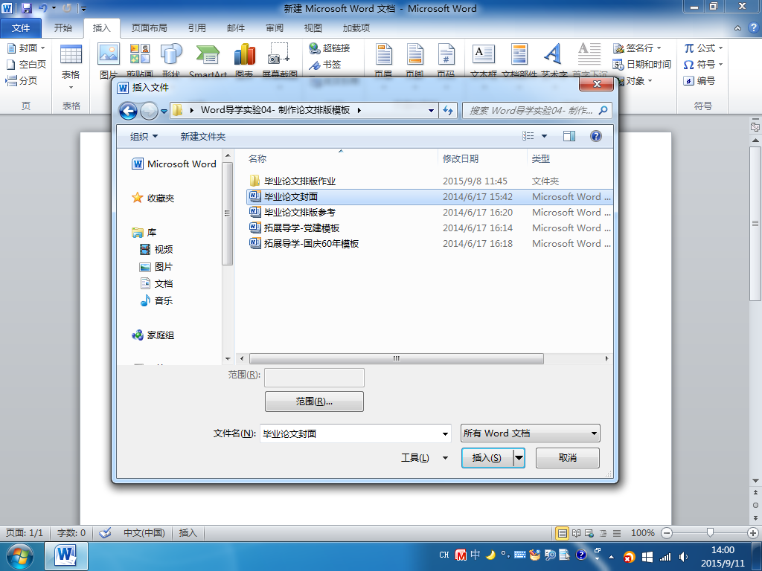
Task: Insert a Chart from the ribbon
Action: tap(244, 54)
